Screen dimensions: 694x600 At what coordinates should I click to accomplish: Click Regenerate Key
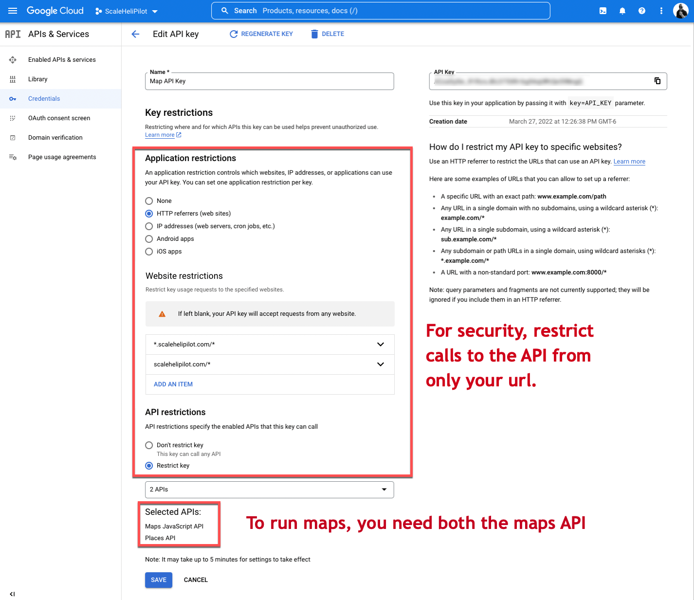(261, 34)
